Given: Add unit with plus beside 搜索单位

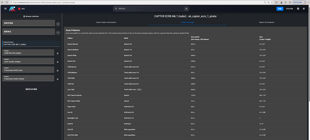Looking at the screenshot, I should click(58, 33).
